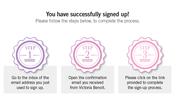Click the wavy lines under numeral 2
The image size is (175, 101).
tap(87, 60)
